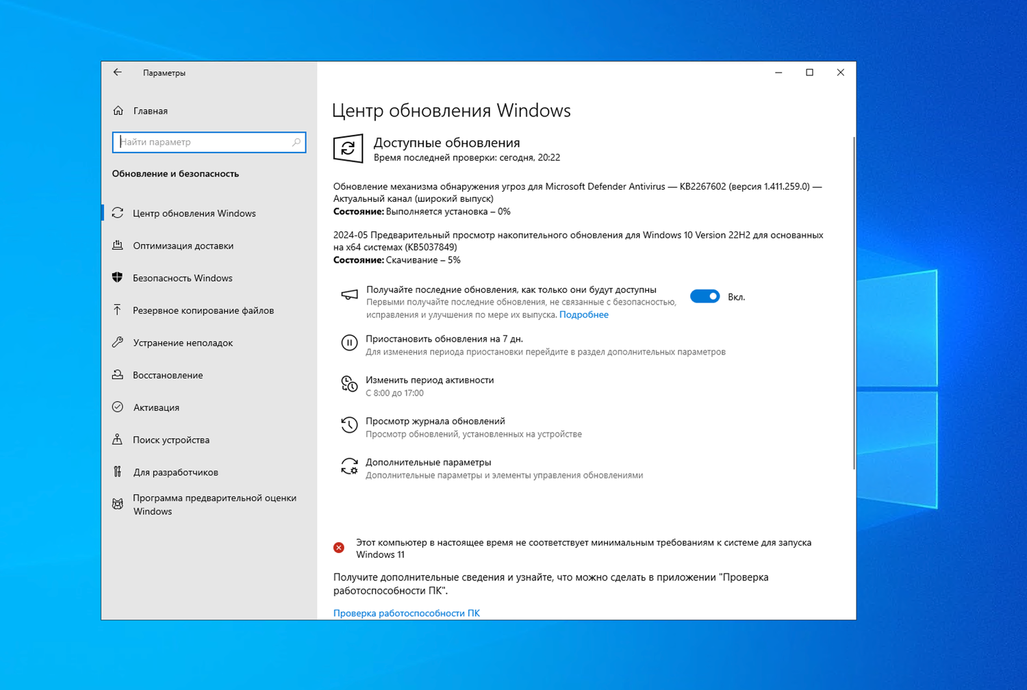Maximize the Параметры window
This screenshot has width=1027, height=690.
click(809, 73)
